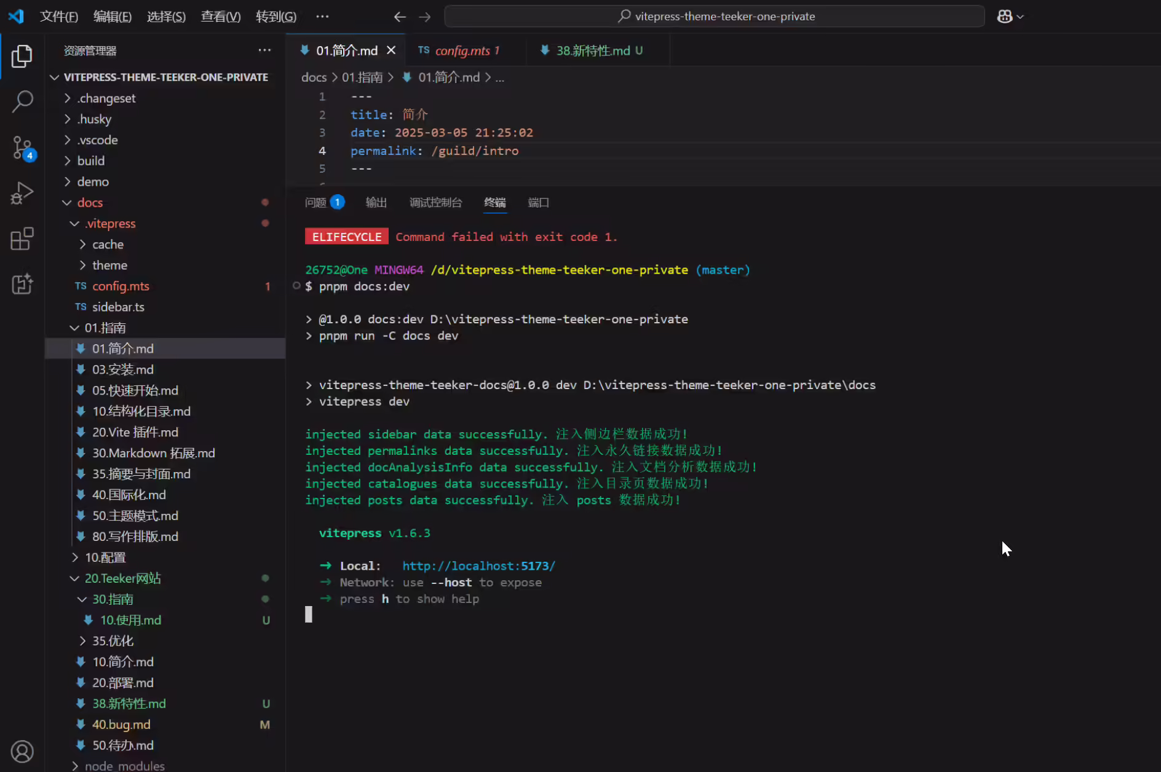Viewport: 1161px width, 772px height.
Task: Open 40.bug.md file
Action: point(165,724)
